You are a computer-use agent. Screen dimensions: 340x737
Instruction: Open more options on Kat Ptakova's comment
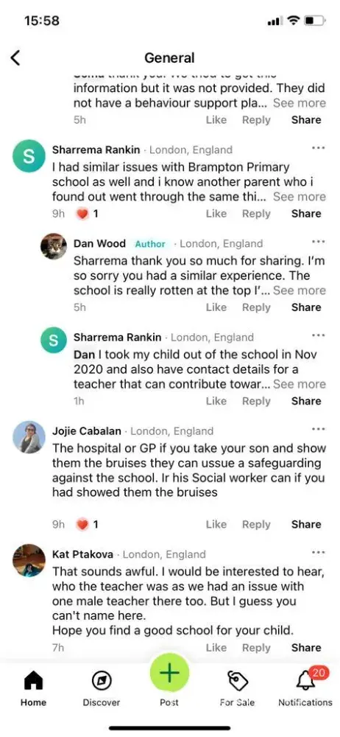(x=319, y=552)
